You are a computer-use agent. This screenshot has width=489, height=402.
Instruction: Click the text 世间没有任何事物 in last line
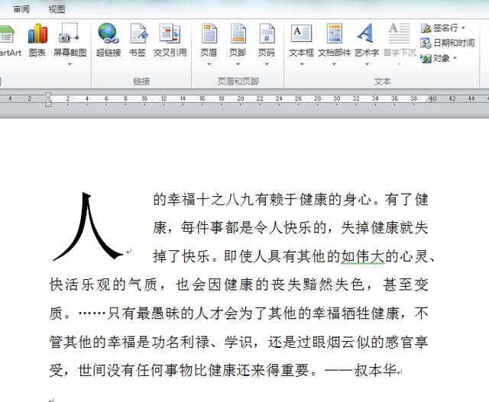(136, 371)
